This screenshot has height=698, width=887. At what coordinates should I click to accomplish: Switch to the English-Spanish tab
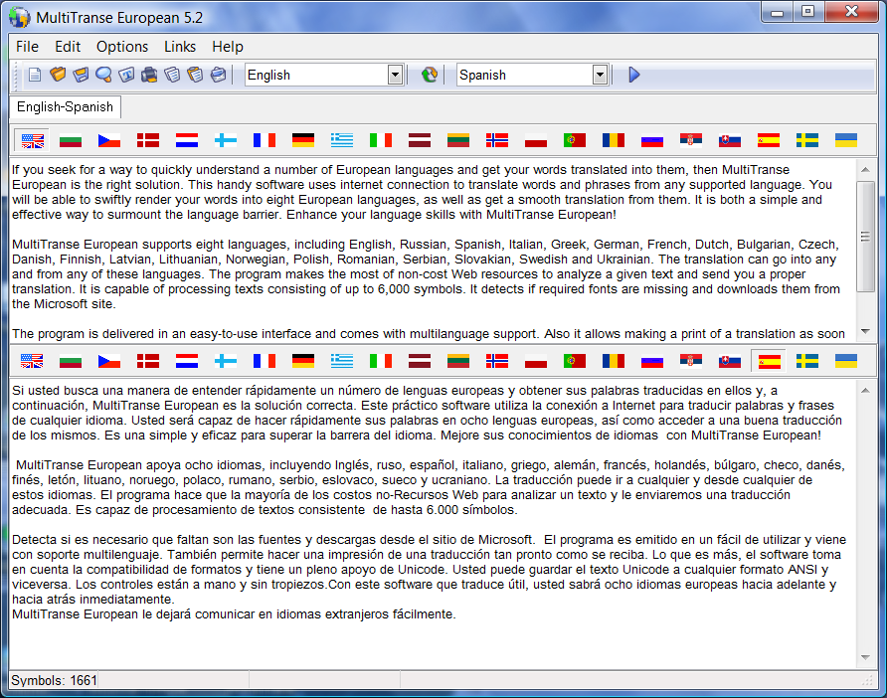click(x=65, y=107)
